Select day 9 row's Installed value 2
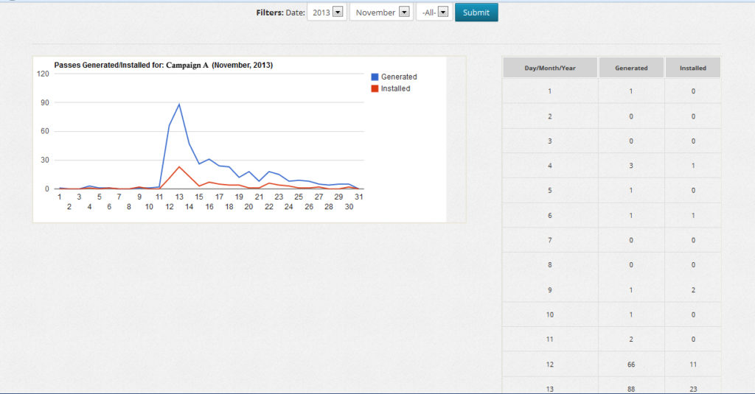 (693, 290)
